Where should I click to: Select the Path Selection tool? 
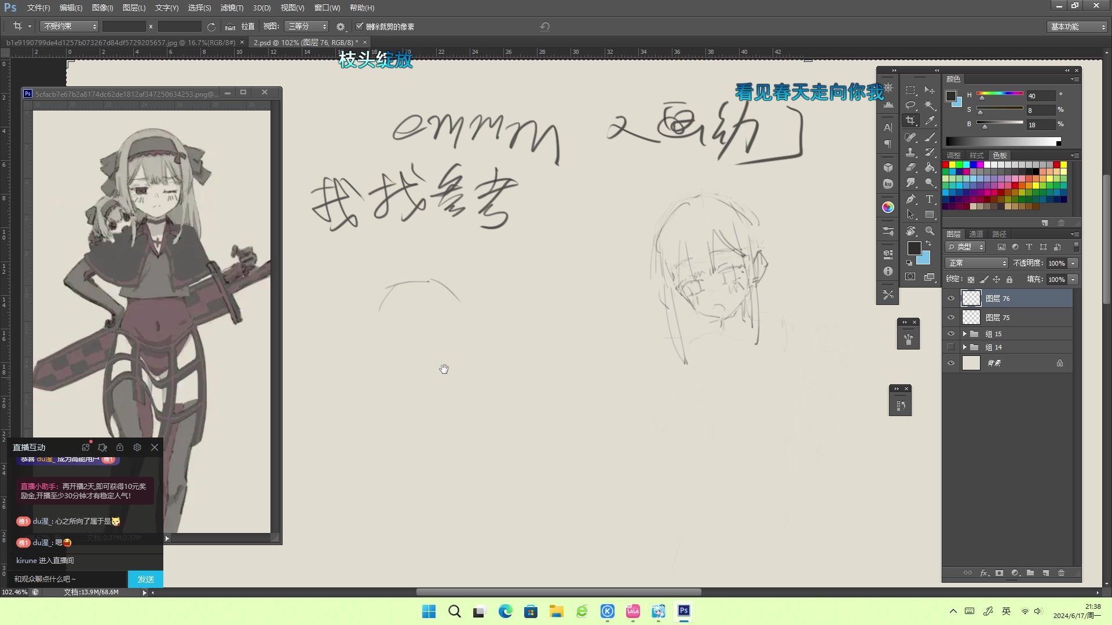point(911,215)
